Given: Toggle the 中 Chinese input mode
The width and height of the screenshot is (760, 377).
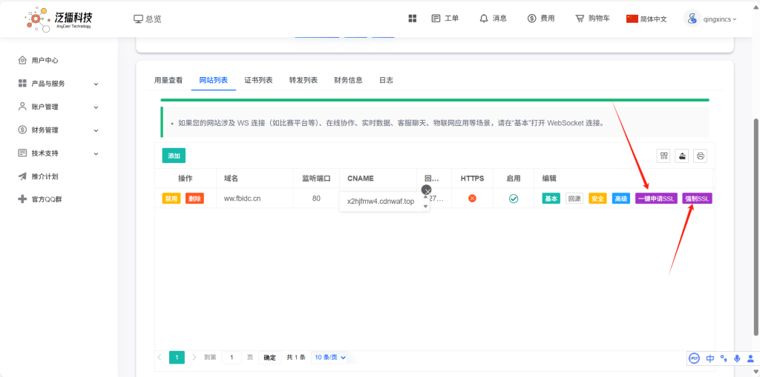Looking at the screenshot, I should tap(710, 358).
